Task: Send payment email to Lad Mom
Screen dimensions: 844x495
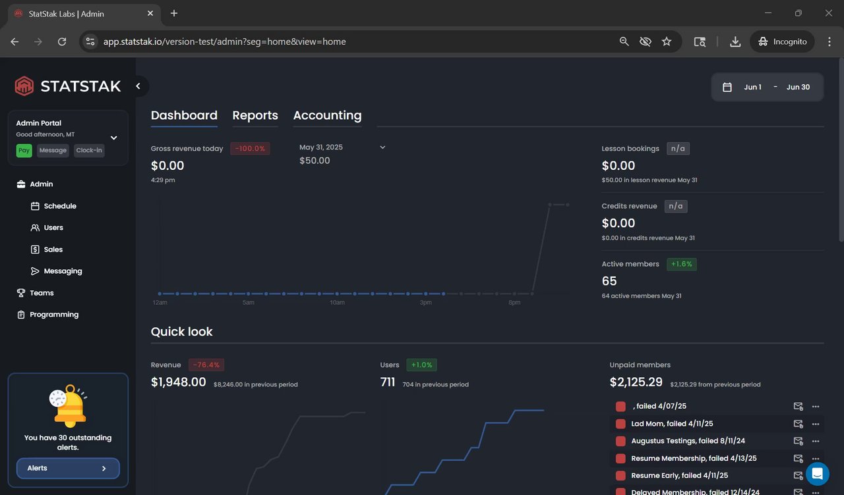Action: coord(798,424)
